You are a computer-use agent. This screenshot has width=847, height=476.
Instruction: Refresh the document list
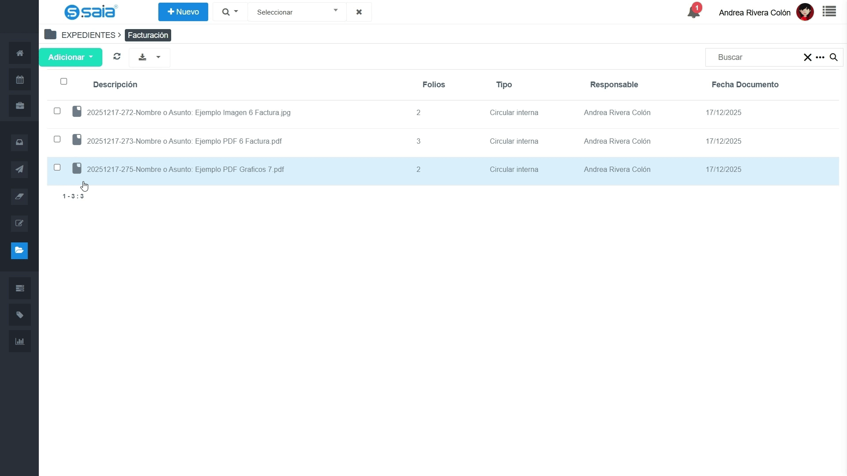coord(117,56)
